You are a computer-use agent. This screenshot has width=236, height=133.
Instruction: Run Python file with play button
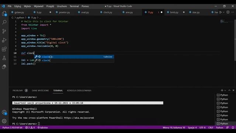click(221, 12)
